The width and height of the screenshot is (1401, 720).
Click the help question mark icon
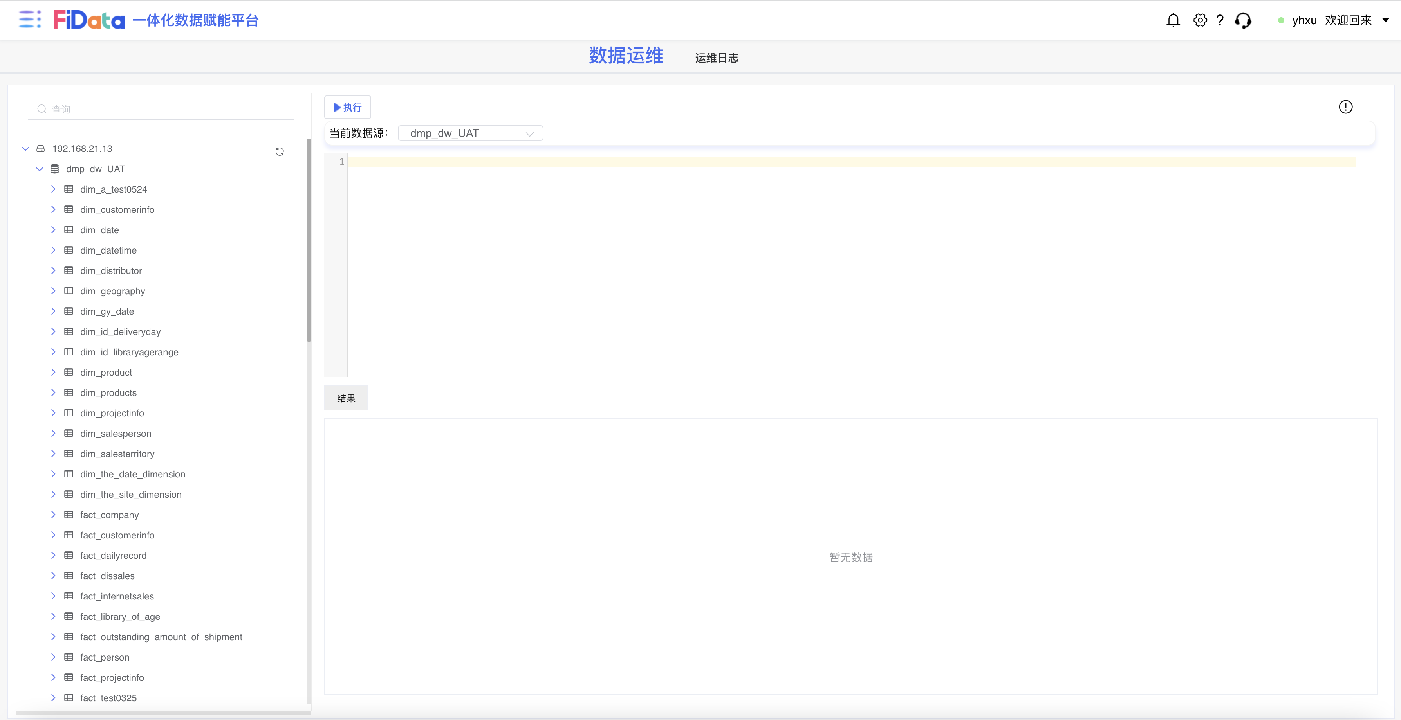(x=1220, y=20)
